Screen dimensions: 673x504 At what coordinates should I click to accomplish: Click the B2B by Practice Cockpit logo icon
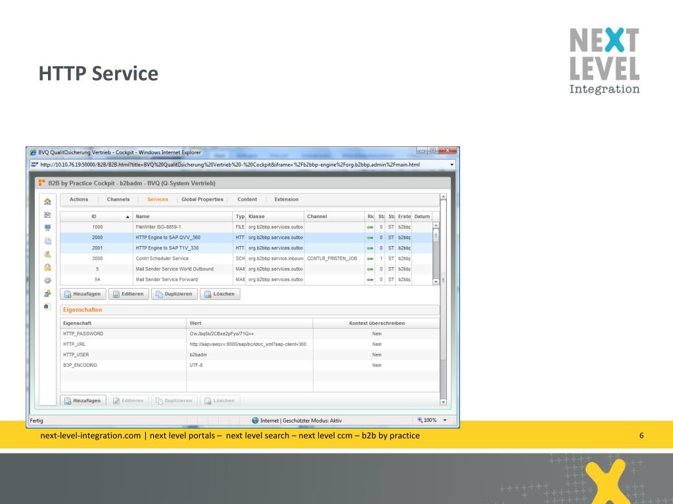point(41,183)
